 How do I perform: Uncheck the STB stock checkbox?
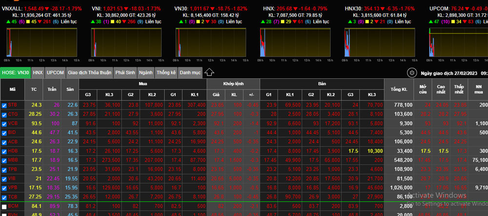click(4, 105)
